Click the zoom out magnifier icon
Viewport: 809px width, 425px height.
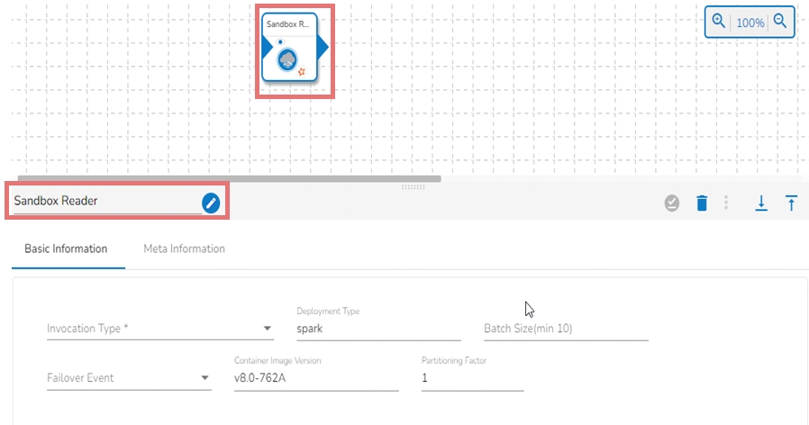tap(780, 22)
